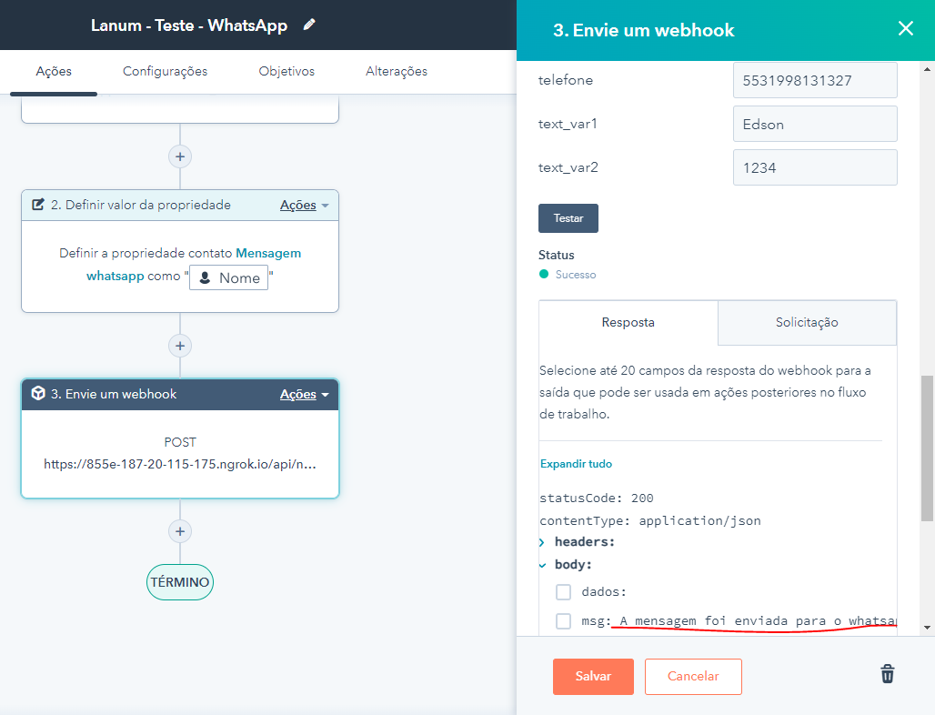The height and width of the screenshot is (715, 935).
Task: Switch to the Ações tab
Action: click(x=54, y=71)
